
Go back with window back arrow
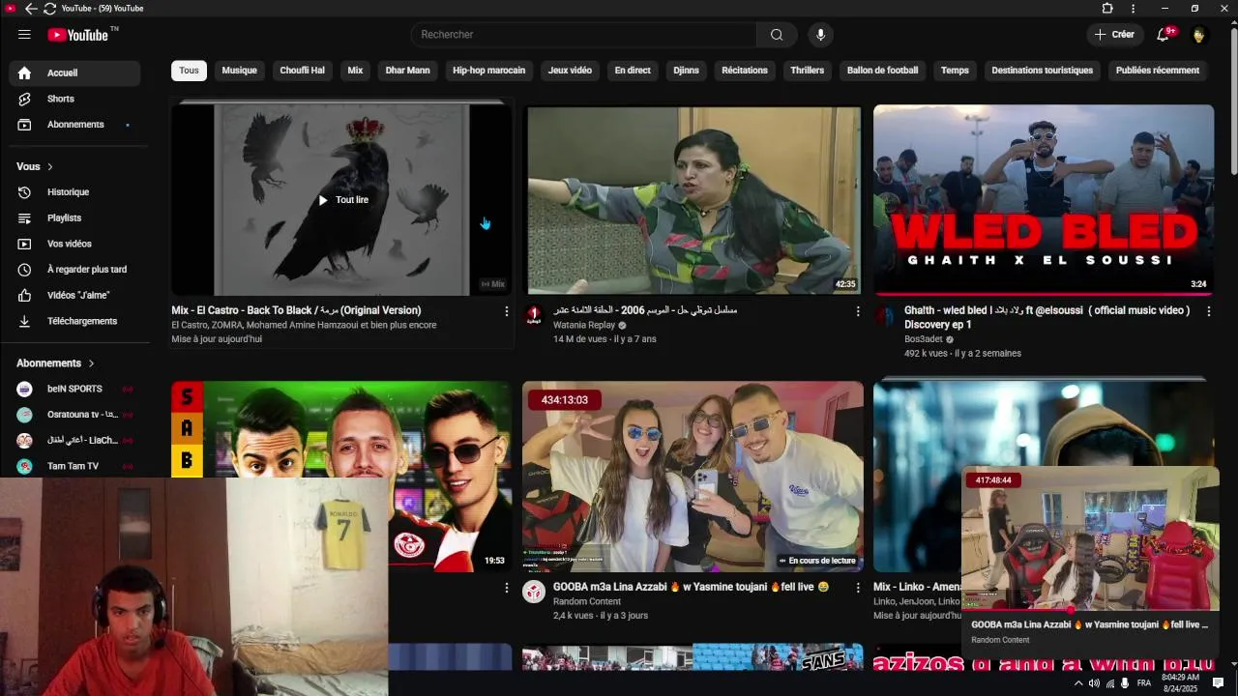pos(31,9)
